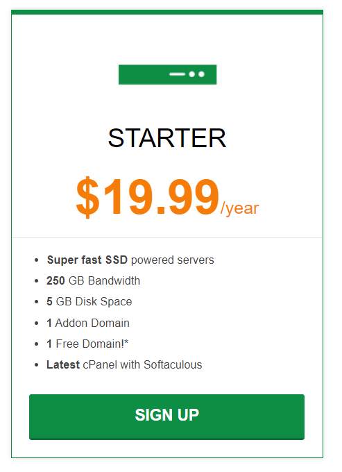Click the bullet before 250 GB Bandwidth

pos(36,281)
